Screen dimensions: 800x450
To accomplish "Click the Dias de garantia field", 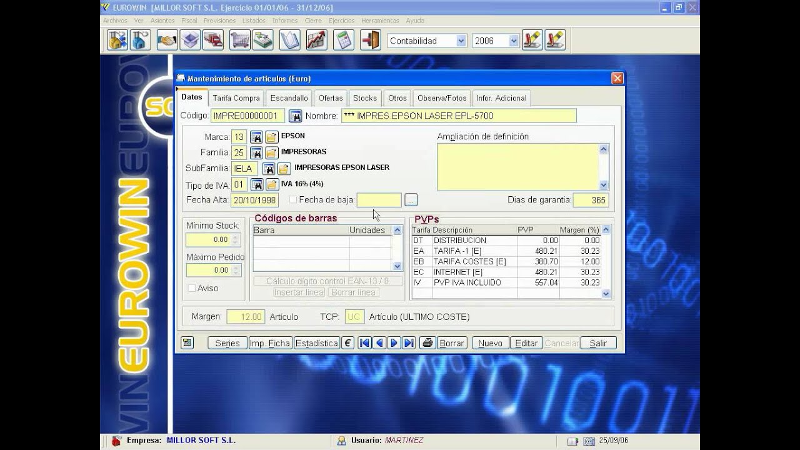I will click(x=591, y=200).
